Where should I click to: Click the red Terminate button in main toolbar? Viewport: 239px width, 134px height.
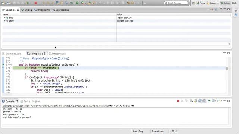(x=36, y=3)
